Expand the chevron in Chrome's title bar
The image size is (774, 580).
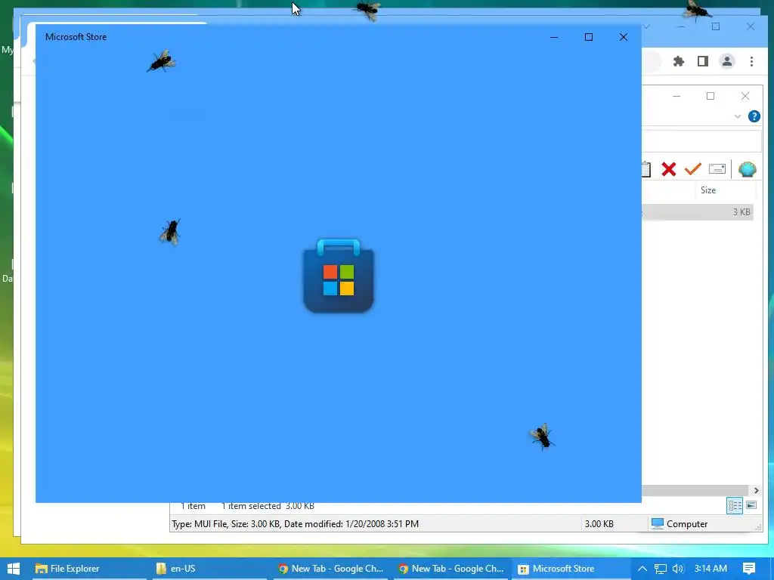tap(646, 26)
